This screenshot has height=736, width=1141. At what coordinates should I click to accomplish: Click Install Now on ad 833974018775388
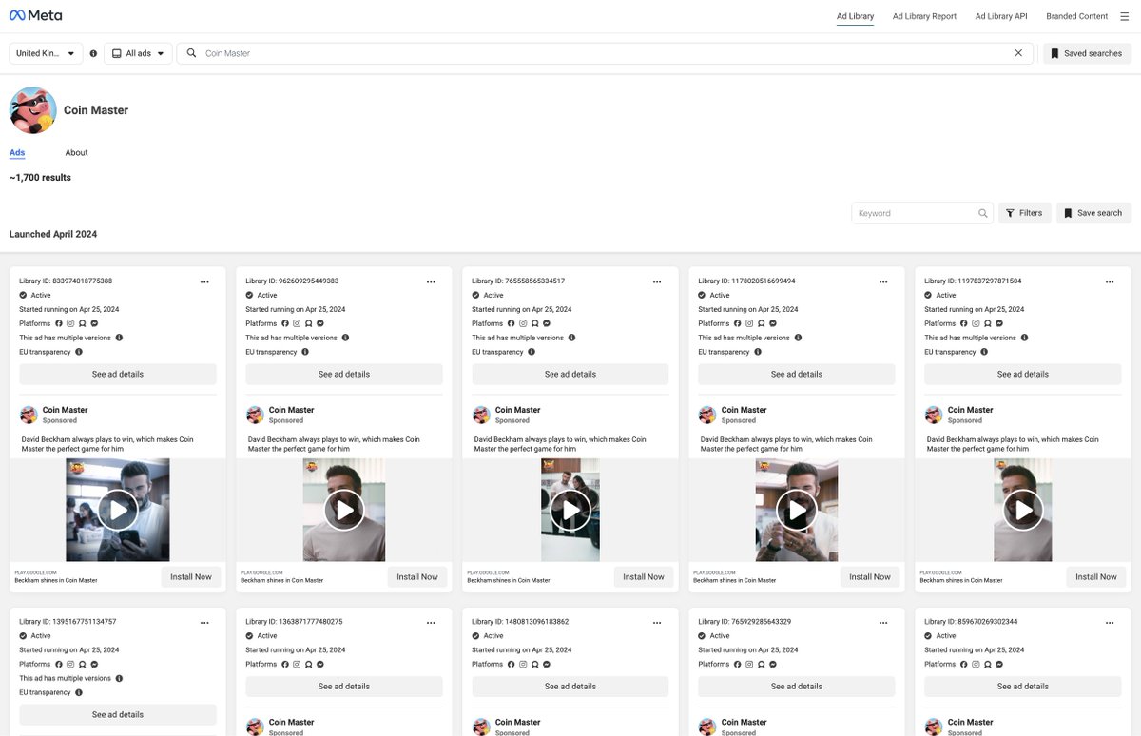pyautogui.click(x=191, y=577)
